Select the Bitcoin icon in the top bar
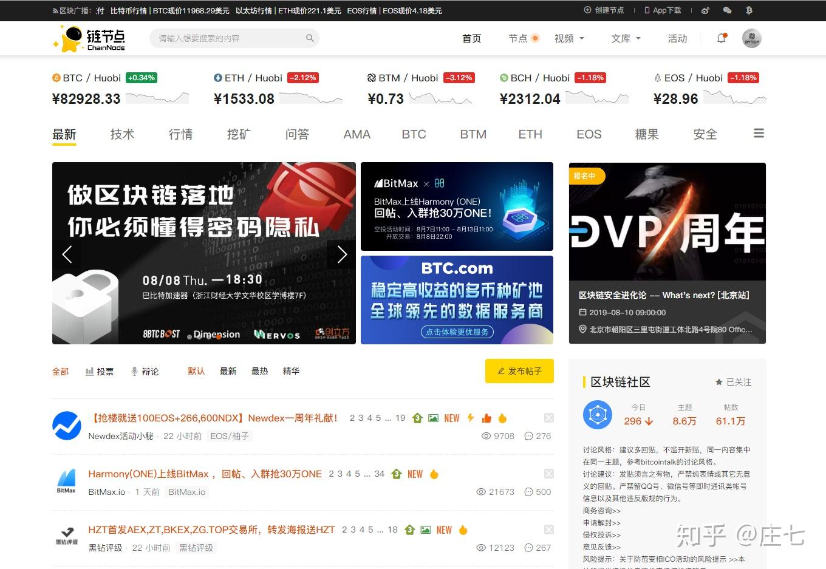Image resolution: width=826 pixels, height=569 pixels. click(749, 10)
